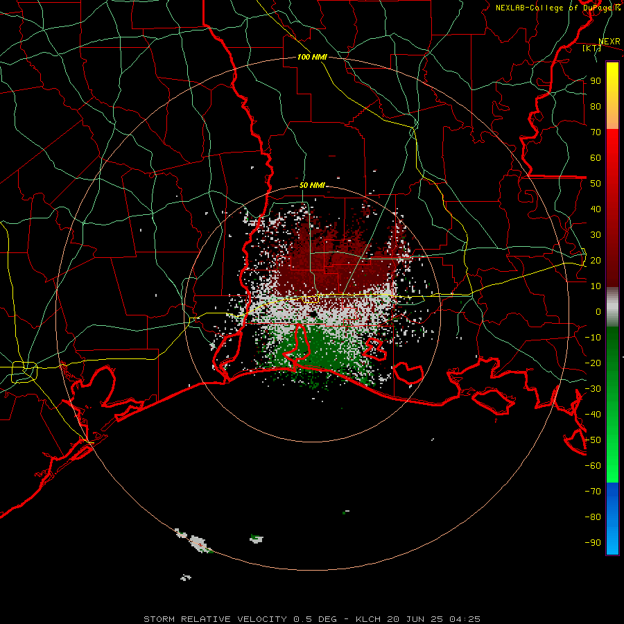This screenshot has height=624, width=624.
Task: Click the 0 value on velocity scale
Action: pos(598,311)
